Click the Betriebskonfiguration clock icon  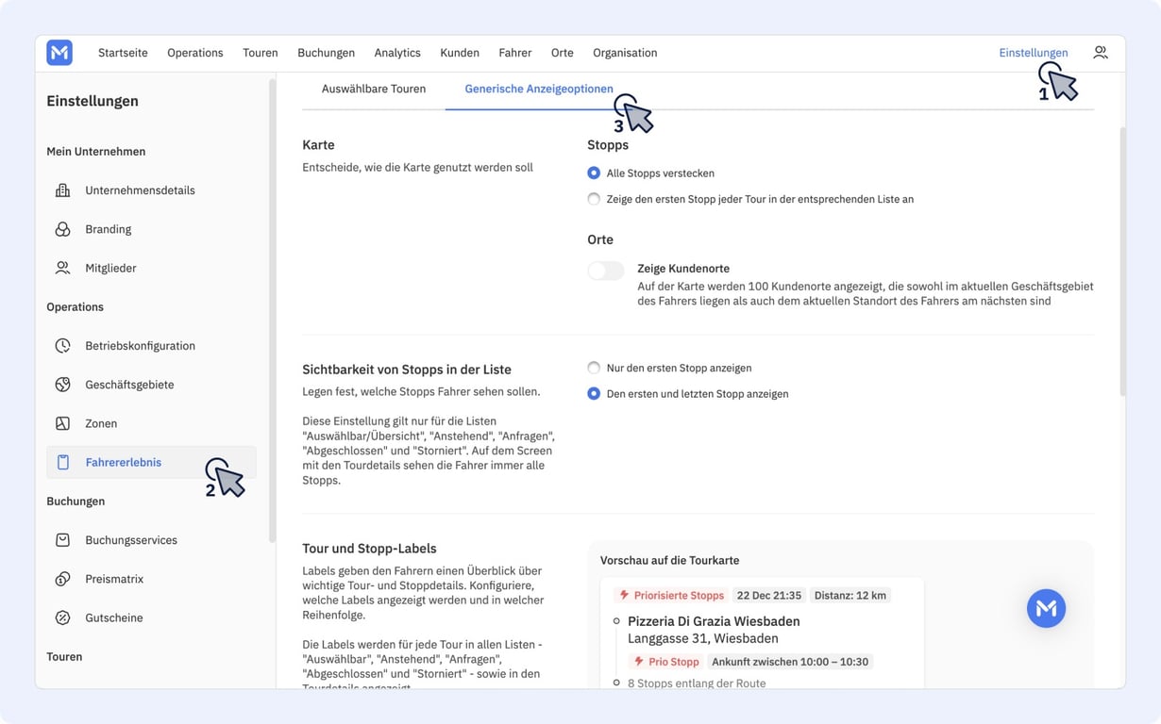pyautogui.click(x=62, y=346)
